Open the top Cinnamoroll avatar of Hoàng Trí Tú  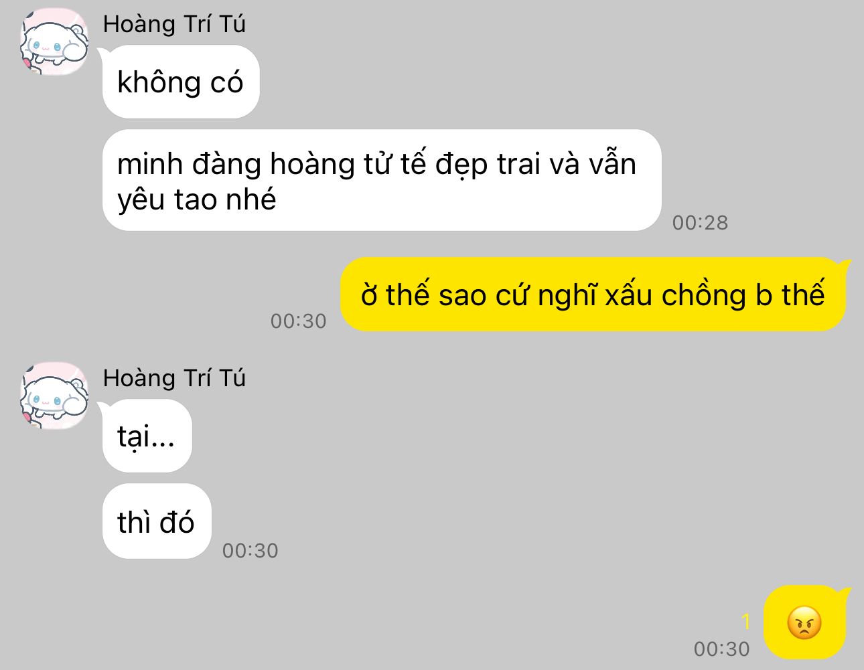pos(54,43)
